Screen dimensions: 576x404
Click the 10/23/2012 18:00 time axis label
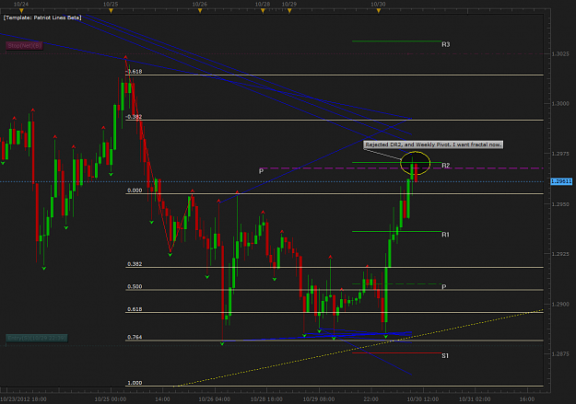click(x=23, y=398)
